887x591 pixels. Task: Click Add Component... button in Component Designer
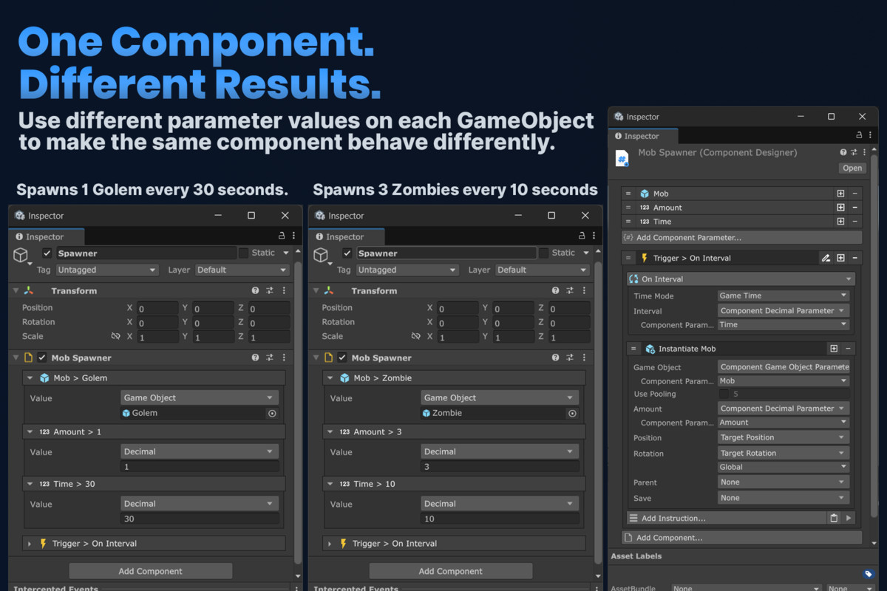pyautogui.click(x=742, y=538)
